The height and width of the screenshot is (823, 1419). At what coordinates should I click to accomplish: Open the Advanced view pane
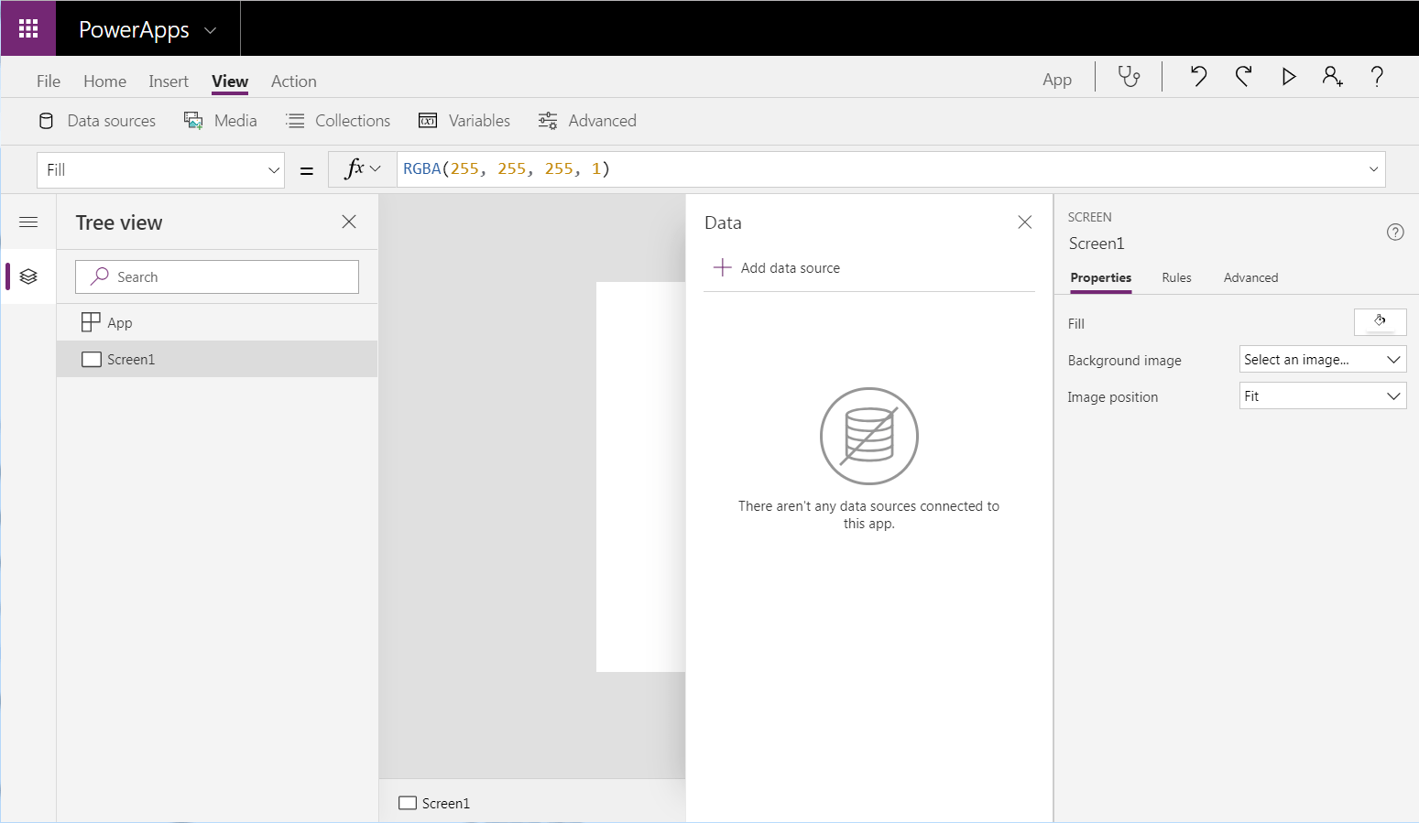point(587,120)
